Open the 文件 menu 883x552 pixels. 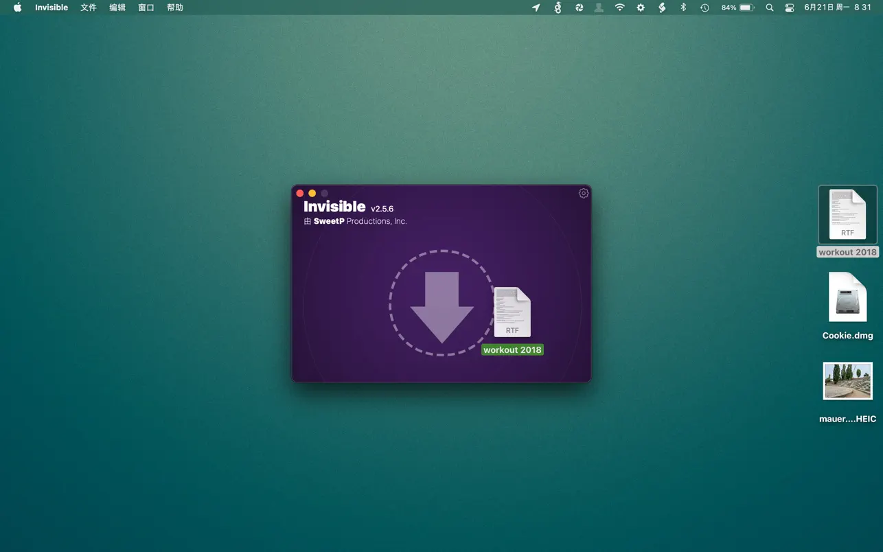pyautogui.click(x=89, y=8)
